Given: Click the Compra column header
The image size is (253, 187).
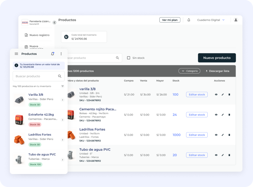Looking at the screenshot, I should point(129,80).
